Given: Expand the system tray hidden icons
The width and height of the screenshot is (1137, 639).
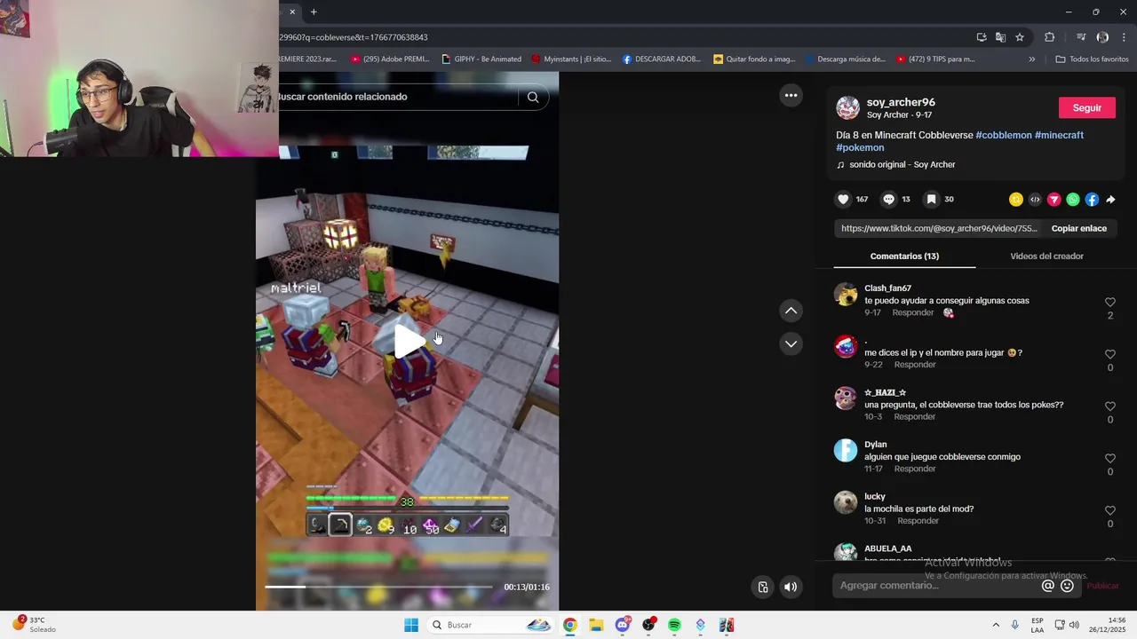Looking at the screenshot, I should coord(995,625).
